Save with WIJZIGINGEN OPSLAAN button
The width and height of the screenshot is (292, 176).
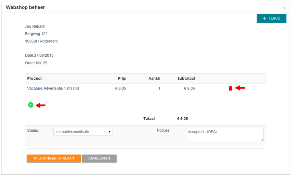[x=54, y=159]
